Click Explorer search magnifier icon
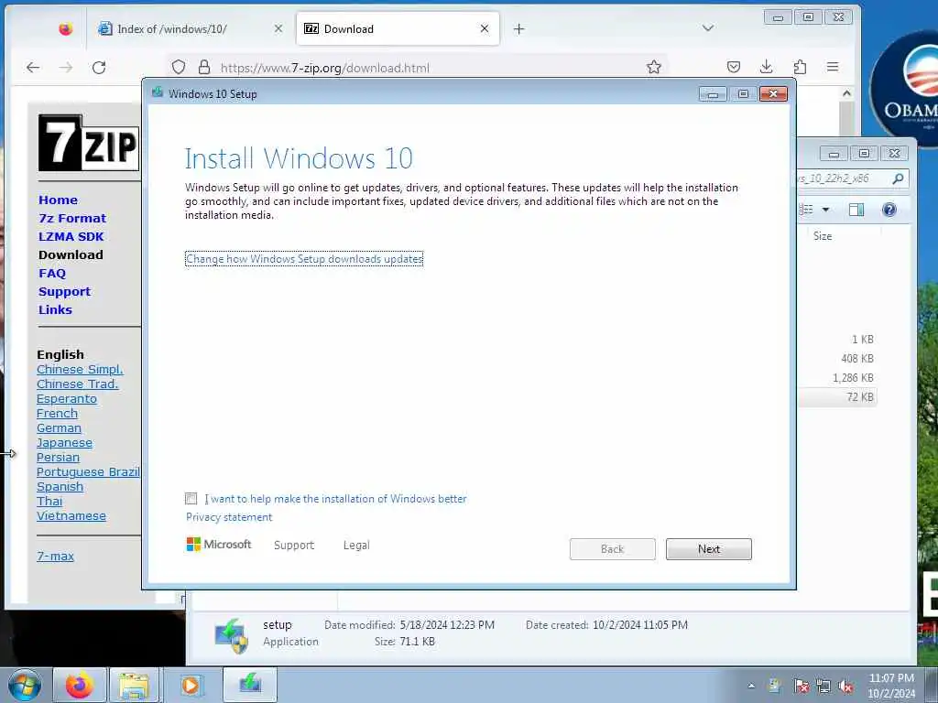Viewport: 938px width, 703px height. coord(898,178)
